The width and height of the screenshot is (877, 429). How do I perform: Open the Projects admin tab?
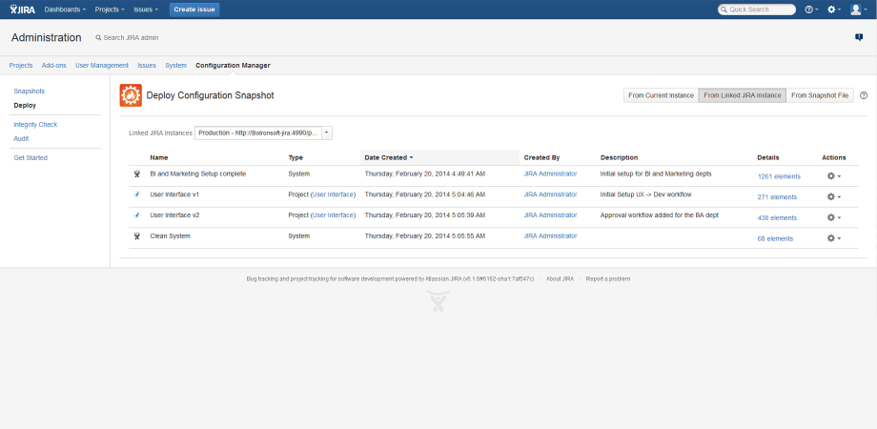[x=21, y=66]
